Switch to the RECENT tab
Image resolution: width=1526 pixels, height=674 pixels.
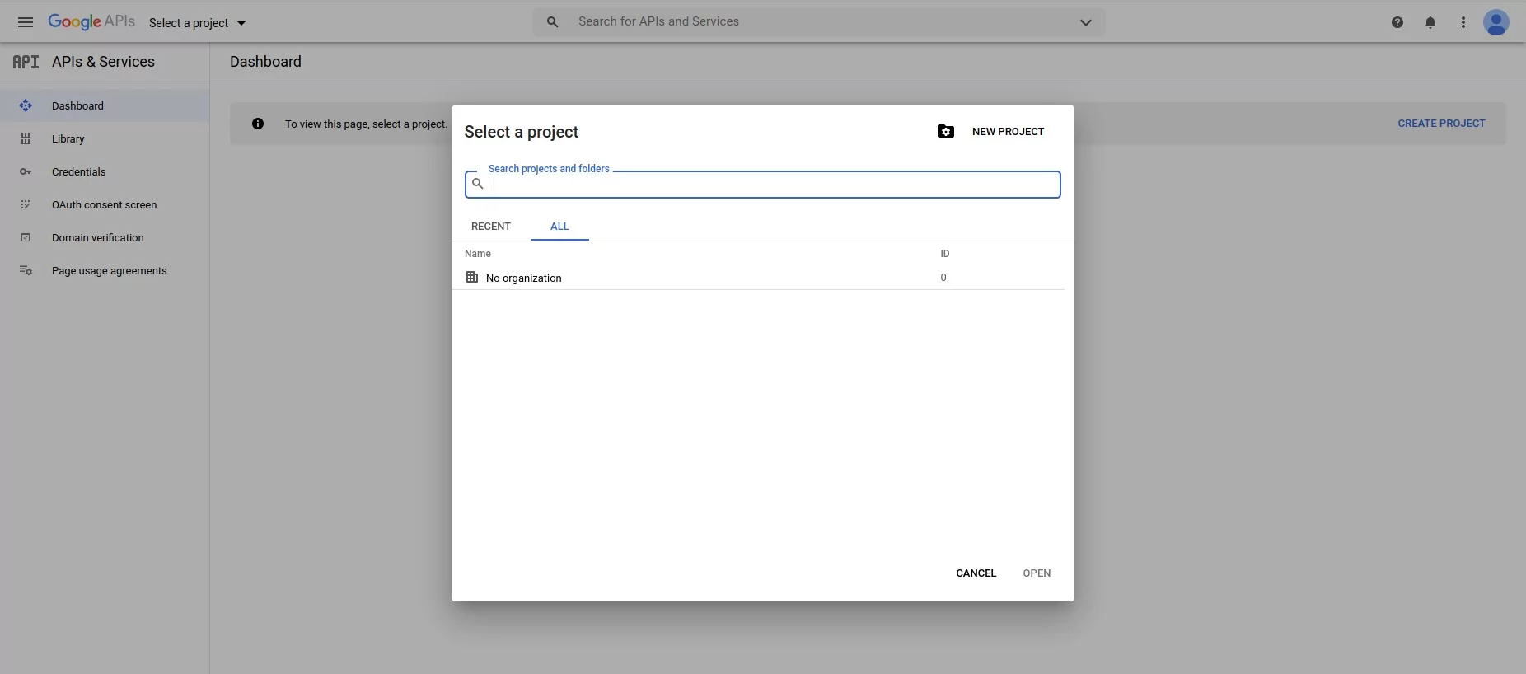pos(491,227)
